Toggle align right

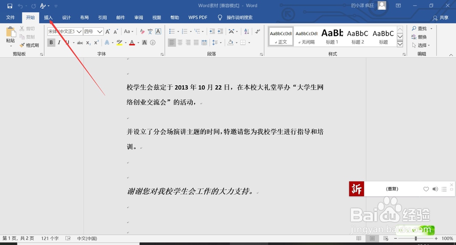[x=188, y=43]
